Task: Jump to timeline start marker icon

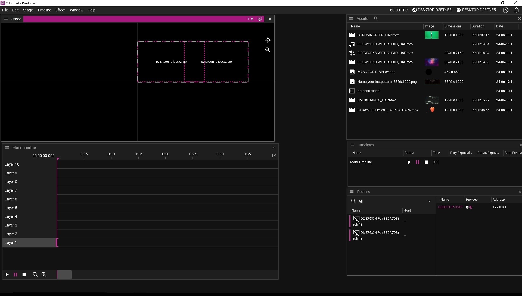Action: [274, 156]
